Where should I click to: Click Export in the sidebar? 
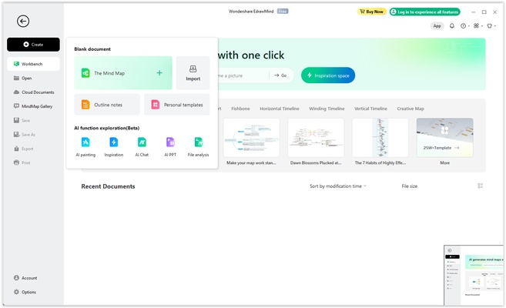[x=23, y=149]
